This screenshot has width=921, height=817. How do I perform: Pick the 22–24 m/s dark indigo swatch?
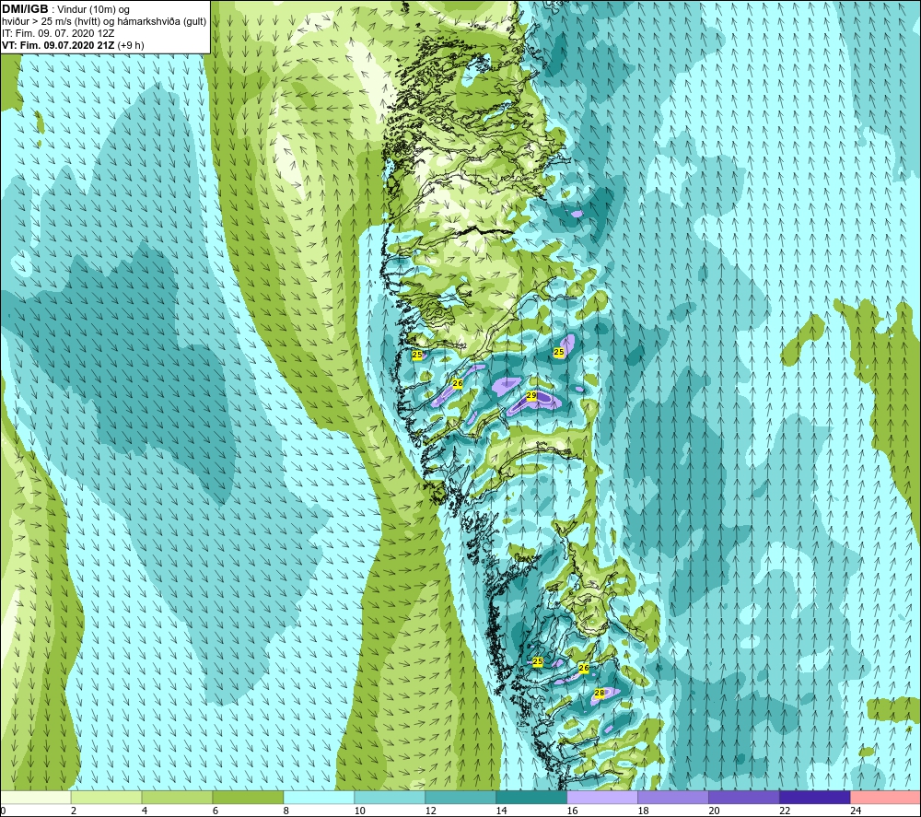pos(815,797)
